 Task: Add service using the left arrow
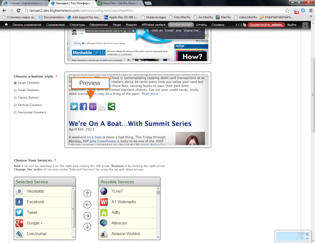(87, 205)
